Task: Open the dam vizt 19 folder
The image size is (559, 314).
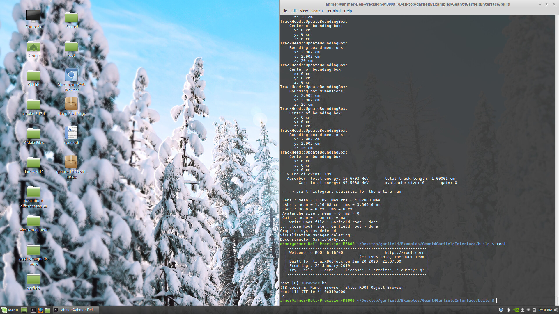Action: [33, 165]
